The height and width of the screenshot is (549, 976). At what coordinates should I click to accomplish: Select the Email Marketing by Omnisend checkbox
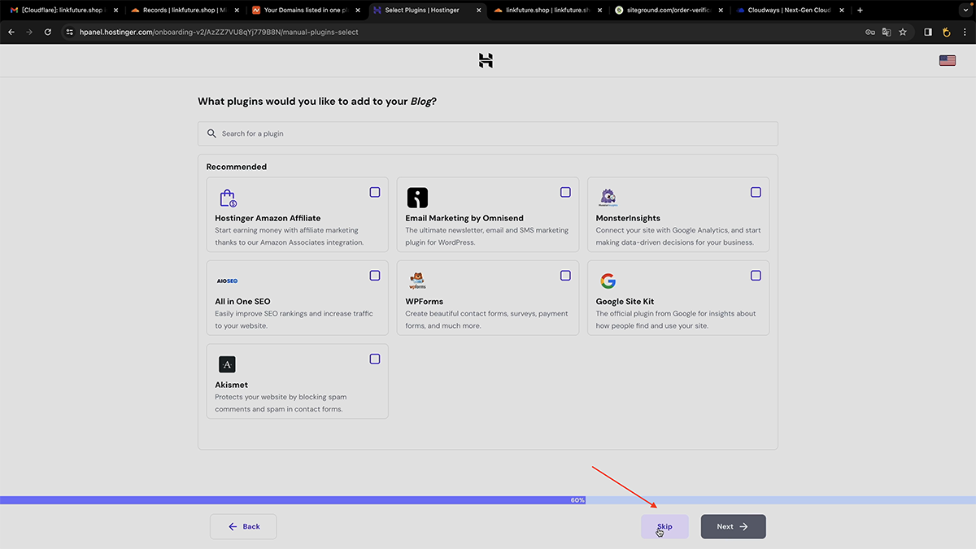pos(565,192)
